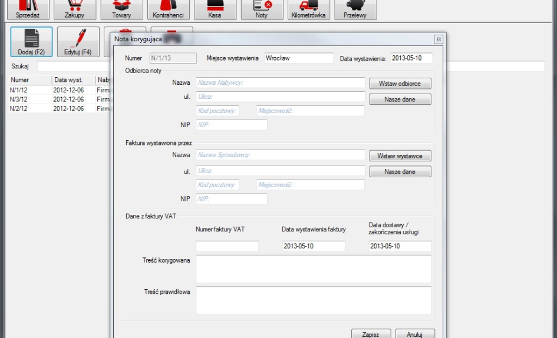This screenshot has height=338, width=557.
Task: Click the Miejsce wystawienia field with Wrocław
Action: 298,58
